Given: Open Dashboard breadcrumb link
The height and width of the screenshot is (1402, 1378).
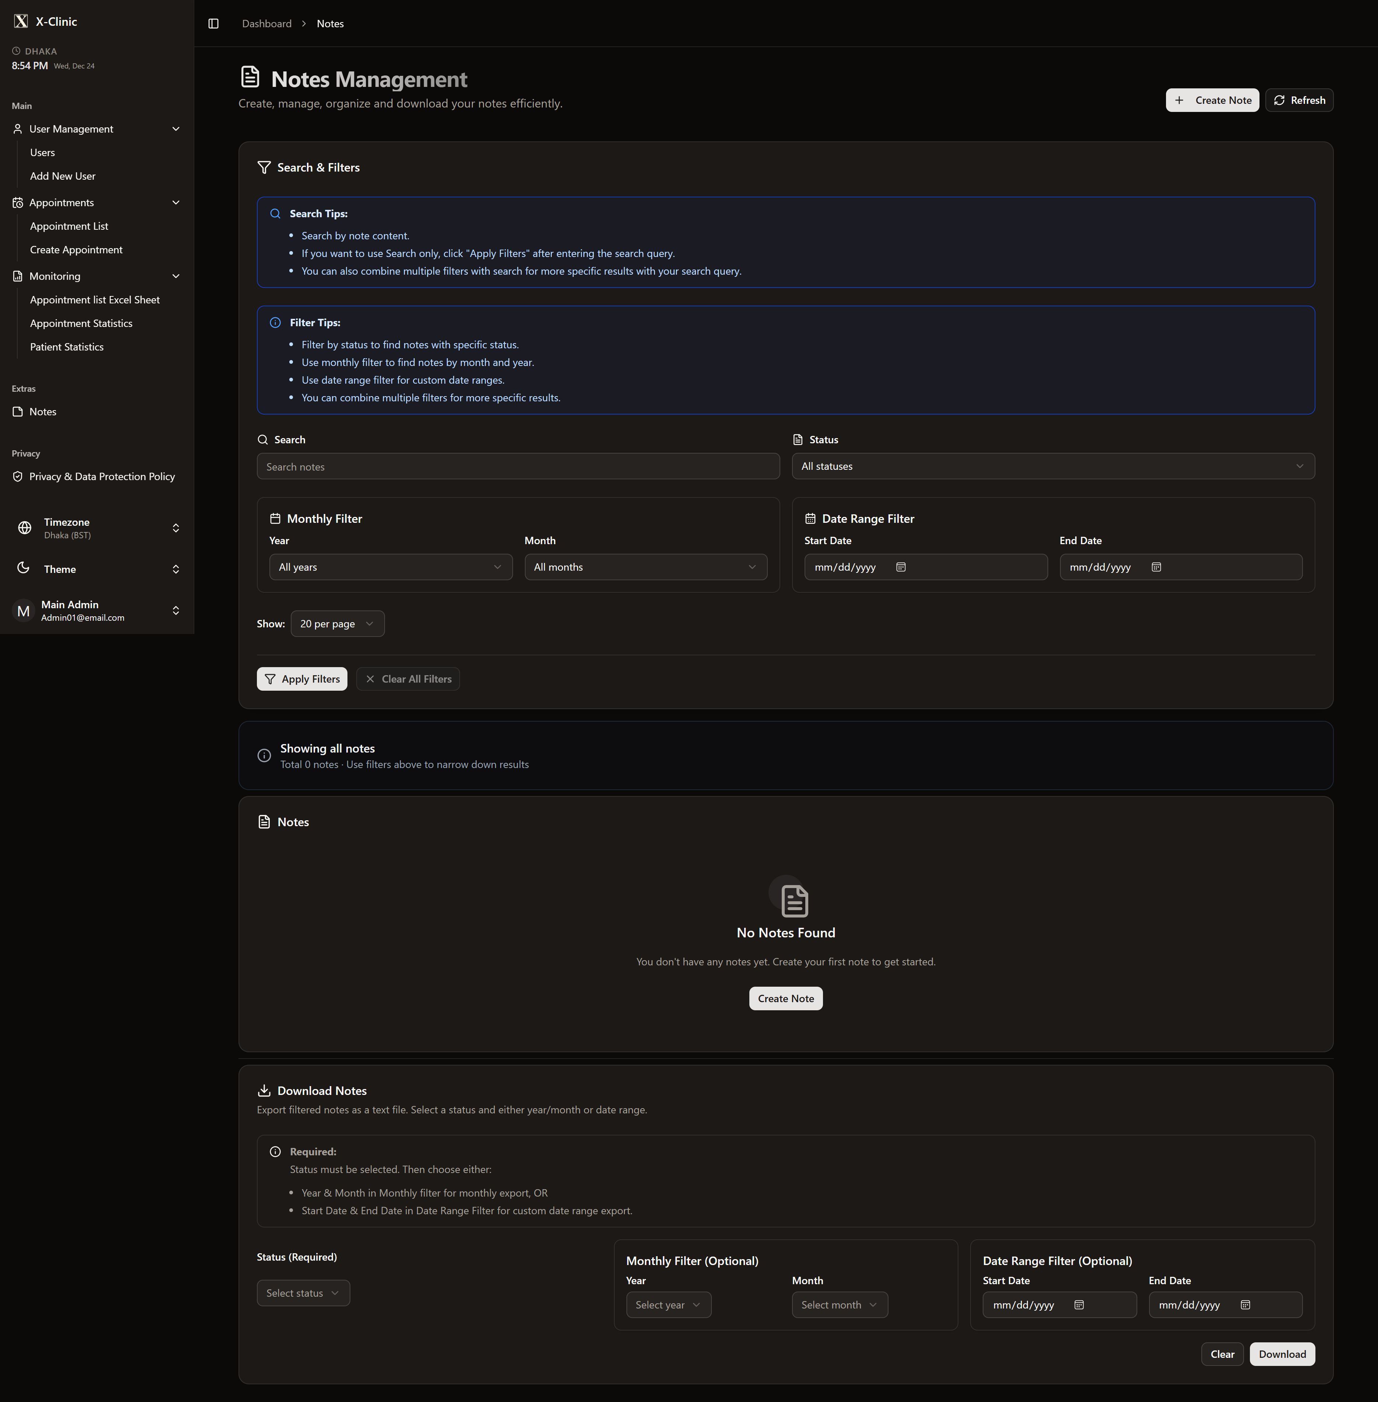Looking at the screenshot, I should click(266, 24).
